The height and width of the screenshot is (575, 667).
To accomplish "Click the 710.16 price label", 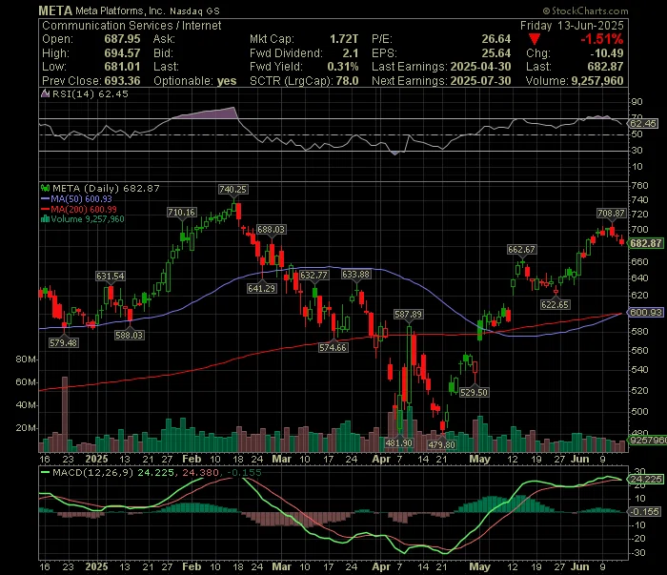I will tap(182, 213).
